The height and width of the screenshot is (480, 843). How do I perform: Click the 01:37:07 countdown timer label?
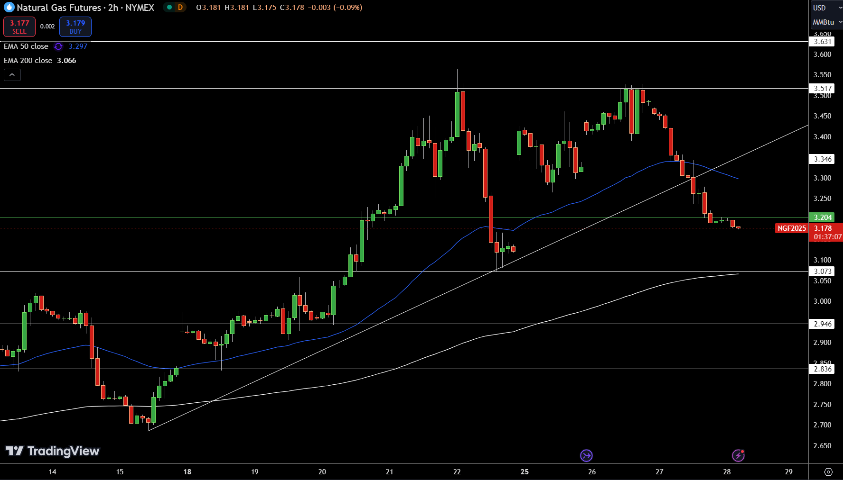click(x=827, y=237)
